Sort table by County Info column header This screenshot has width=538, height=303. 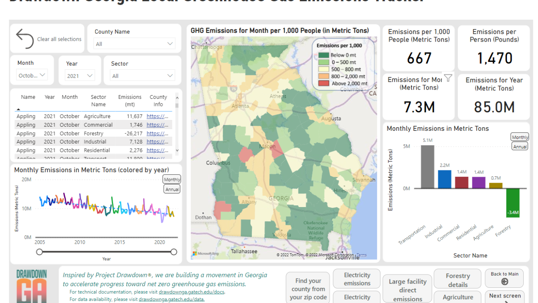pos(158,101)
